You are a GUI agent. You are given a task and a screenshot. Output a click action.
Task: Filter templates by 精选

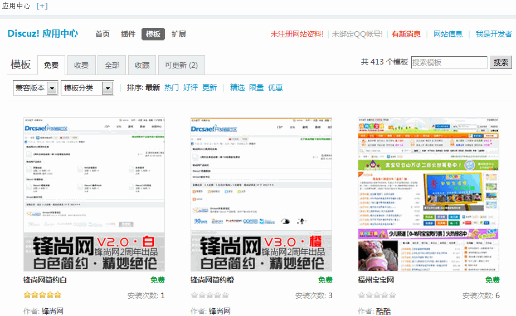pyautogui.click(x=237, y=87)
